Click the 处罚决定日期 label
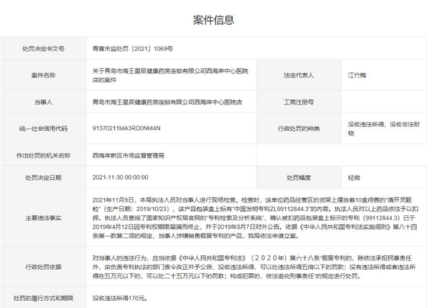The height and width of the screenshot is (308, 427). click(x=43, y=178)
